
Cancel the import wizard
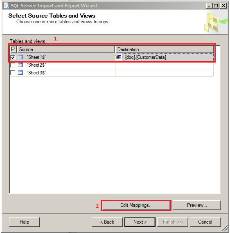205,222
